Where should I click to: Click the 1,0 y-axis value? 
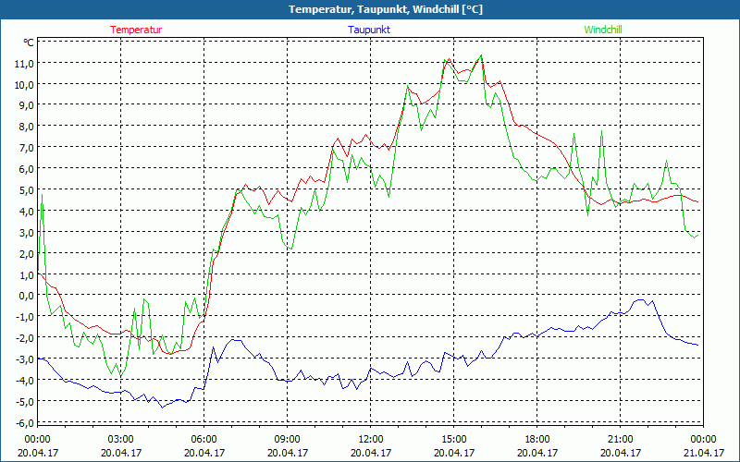[x=26, y=274]
